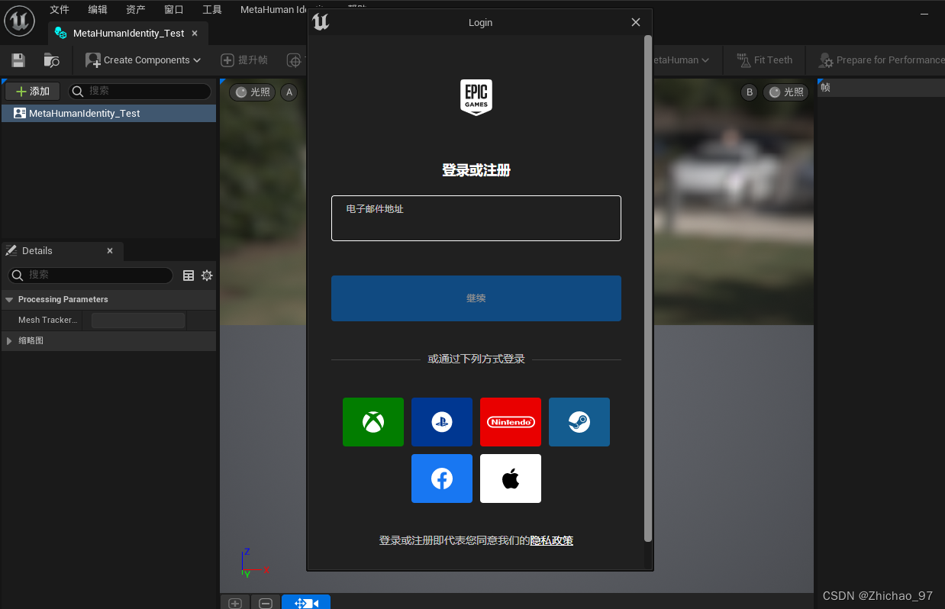945x609 pixels.
Task: Sign in with Nintendo icon
Action: [511, 422]
